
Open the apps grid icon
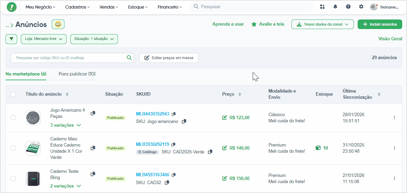322,7
